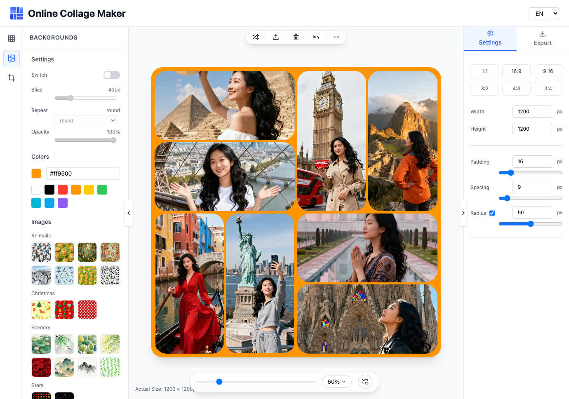Open the Repeat 'round' dropdown

click(86, 120)
